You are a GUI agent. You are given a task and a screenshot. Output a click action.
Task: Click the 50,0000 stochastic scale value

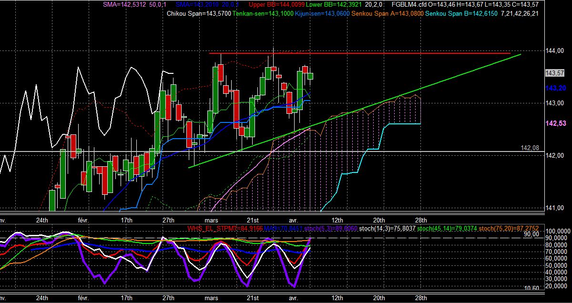click(x=556, y=265)
